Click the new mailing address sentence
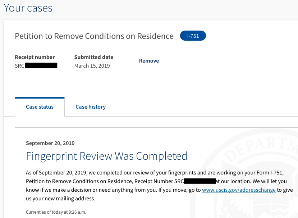 (60, 199)
